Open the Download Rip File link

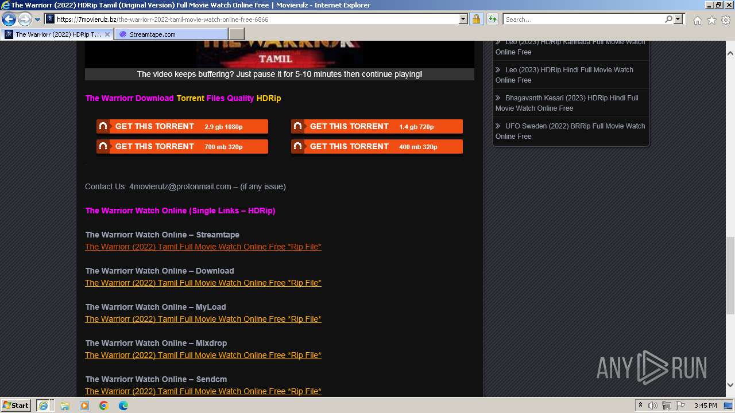[x=203, y=283]
